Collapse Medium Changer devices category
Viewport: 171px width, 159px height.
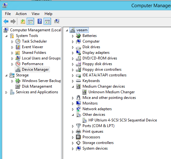coord(73,87)
